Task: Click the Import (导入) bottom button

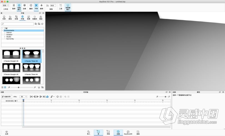Action: pyautogui.click(x=89, y=133)
